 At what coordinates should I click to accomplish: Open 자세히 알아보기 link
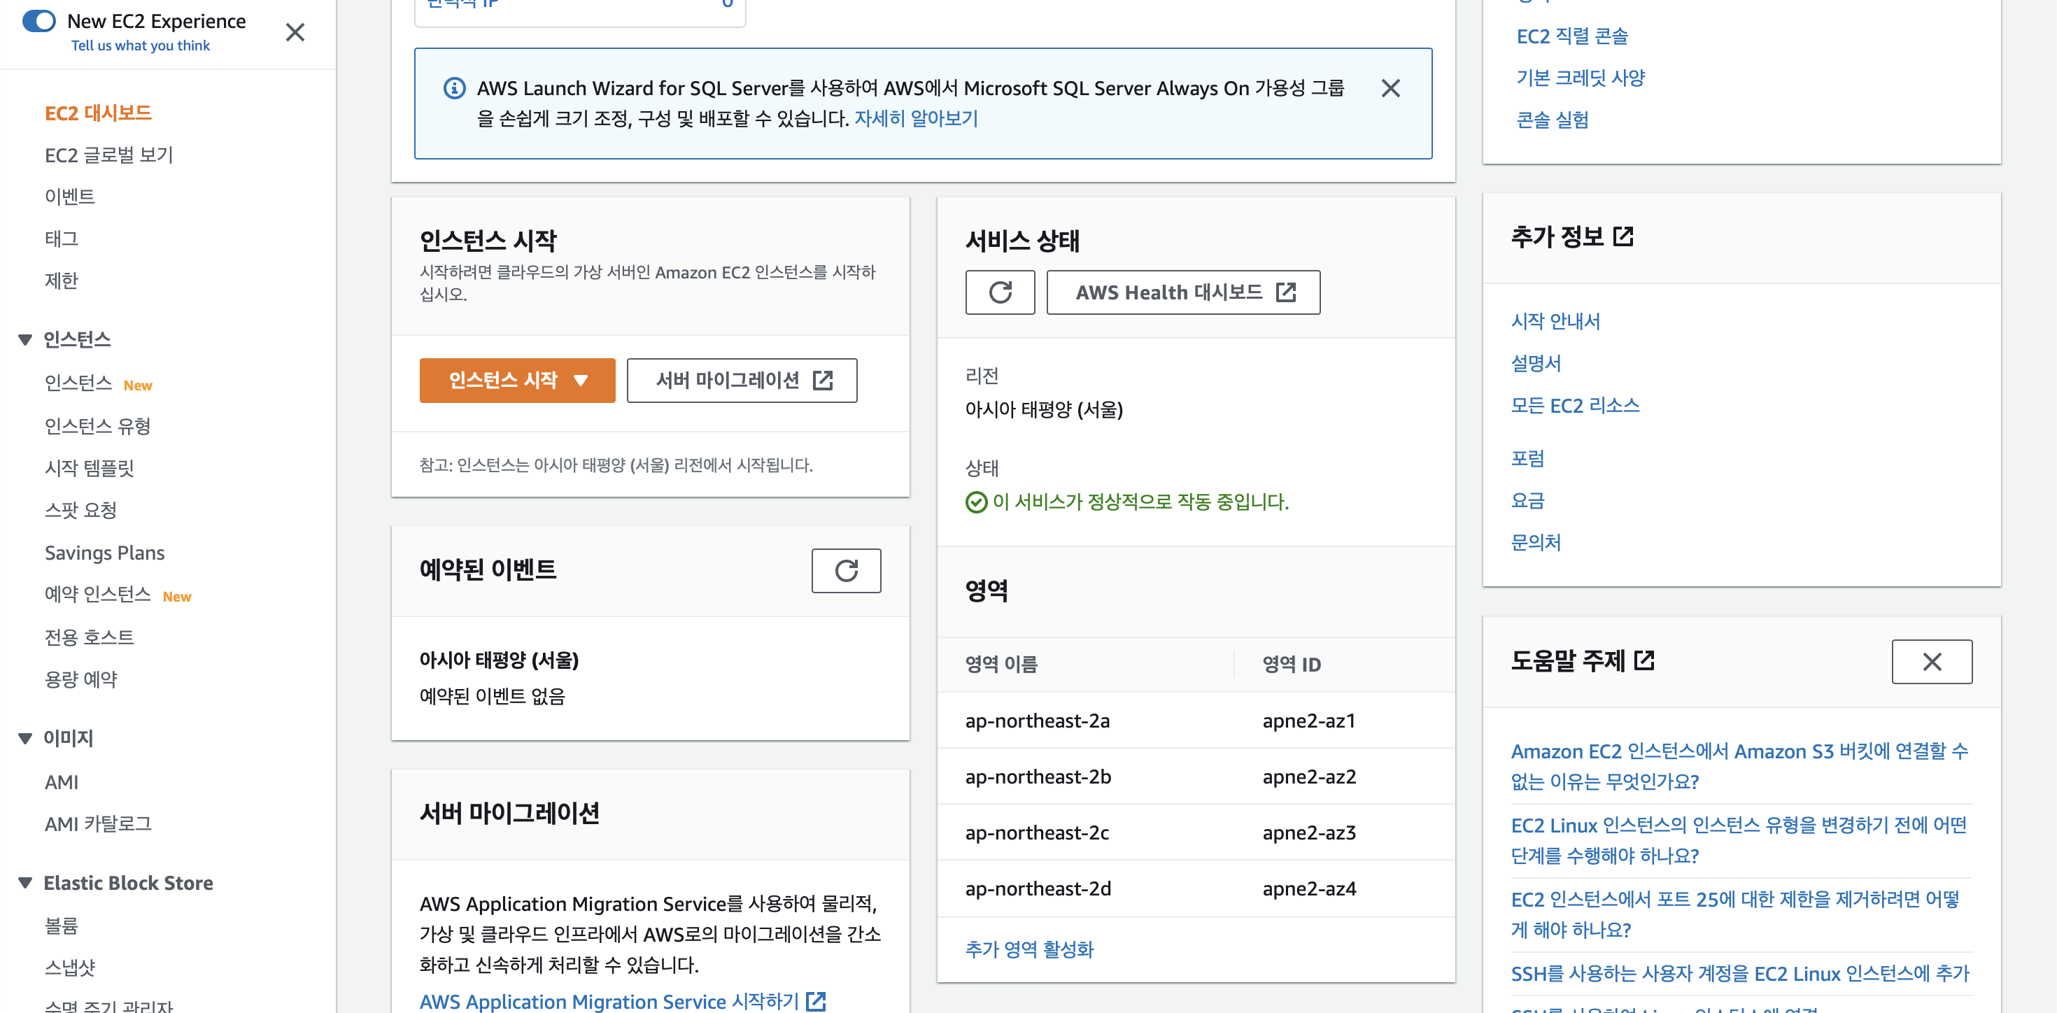coord(916,119)
